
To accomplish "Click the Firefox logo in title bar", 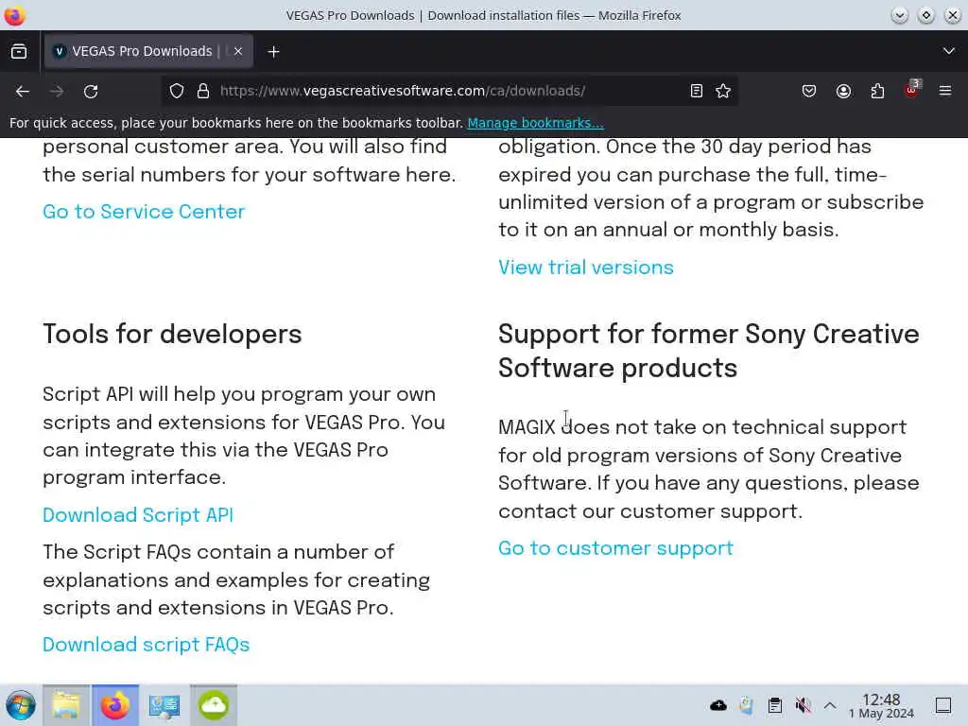I will point(14,15).
